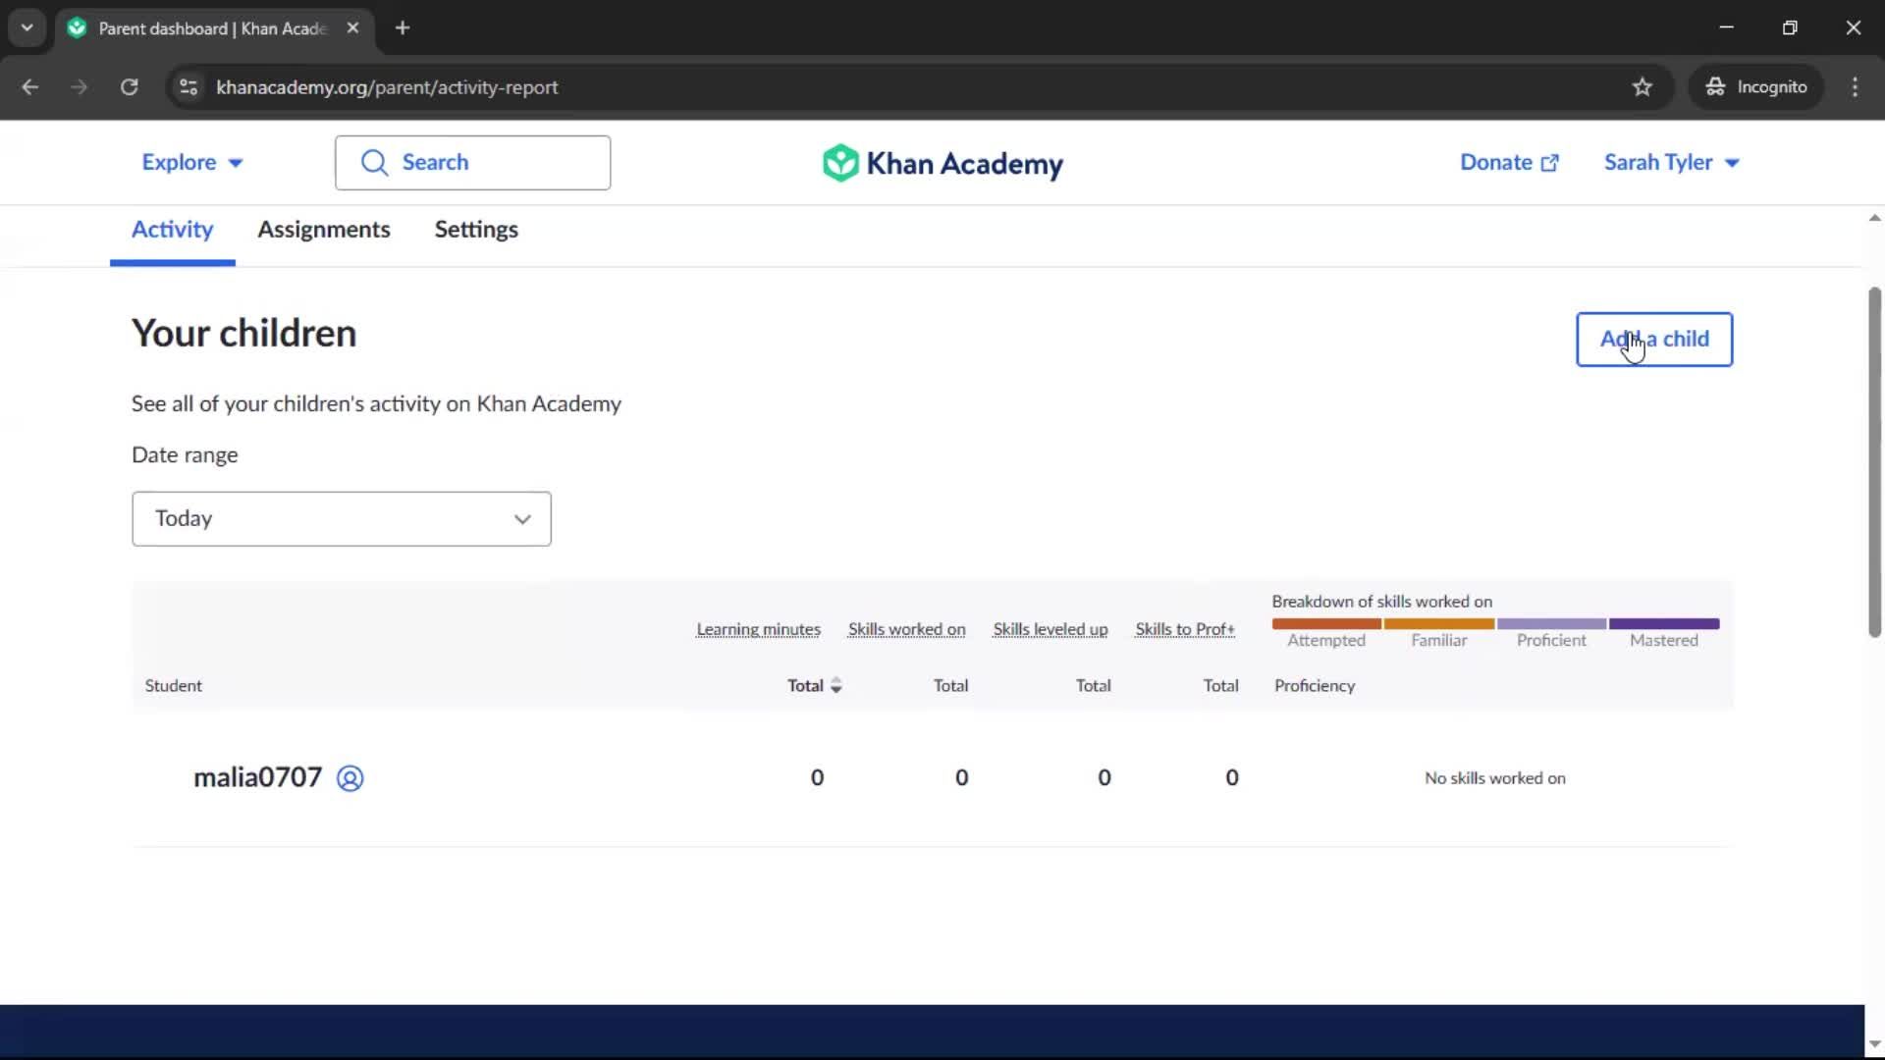Viewport: 1885px width, 1060px height.
Task: Open the Chrome three-dot menu
Action: pyautogui.click(x=1854, y=87)
